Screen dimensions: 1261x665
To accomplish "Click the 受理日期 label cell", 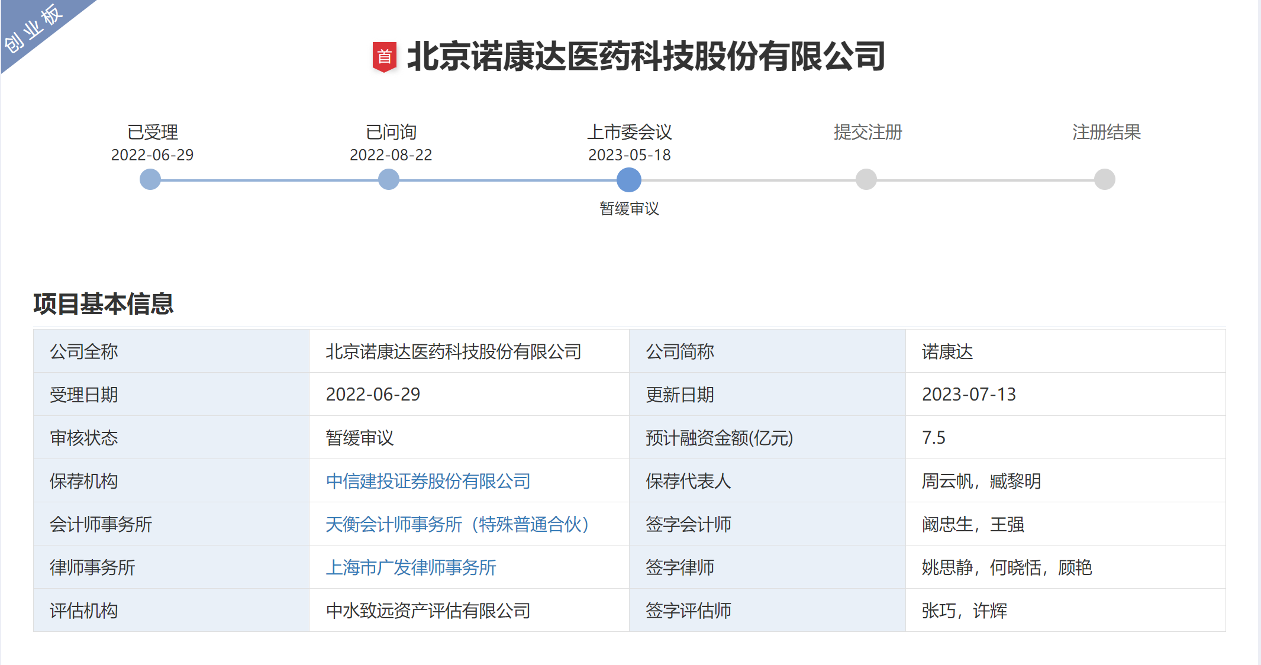I will pos(172,395).
